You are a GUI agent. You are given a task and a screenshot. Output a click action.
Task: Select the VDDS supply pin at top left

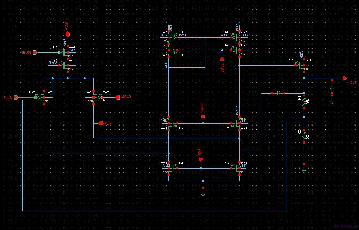click(x=67, y=34)
